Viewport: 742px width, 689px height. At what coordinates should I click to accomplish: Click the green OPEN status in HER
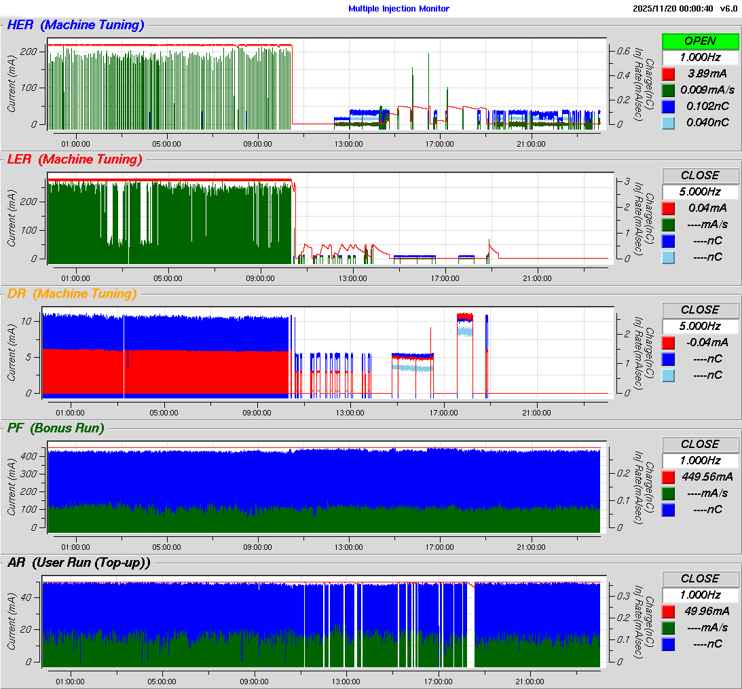pos(700,41)
